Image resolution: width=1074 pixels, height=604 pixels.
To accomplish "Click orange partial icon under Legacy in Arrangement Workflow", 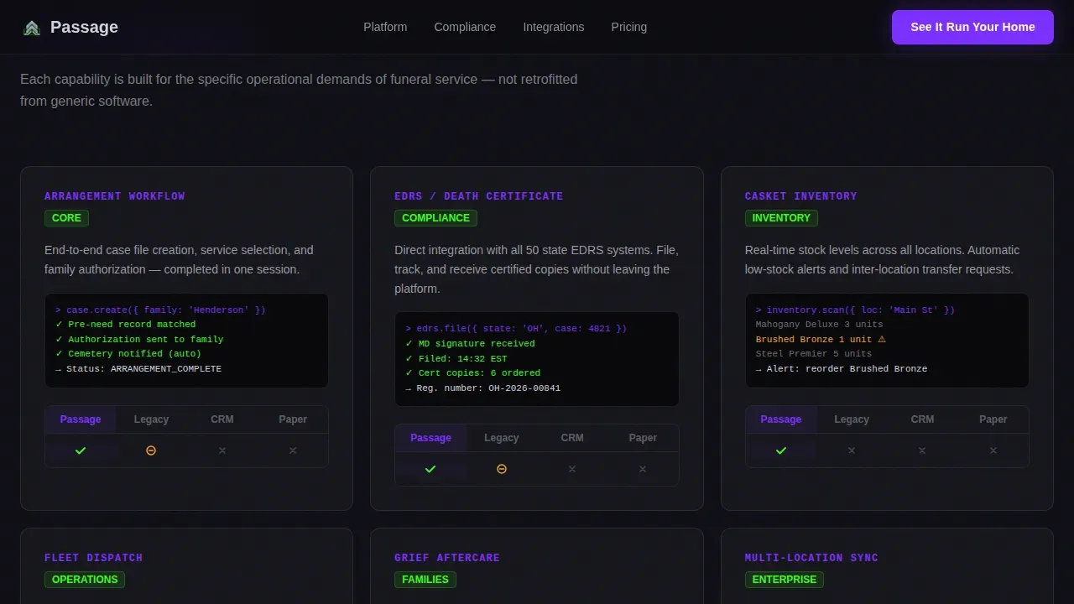I will (x=151, y=450).
